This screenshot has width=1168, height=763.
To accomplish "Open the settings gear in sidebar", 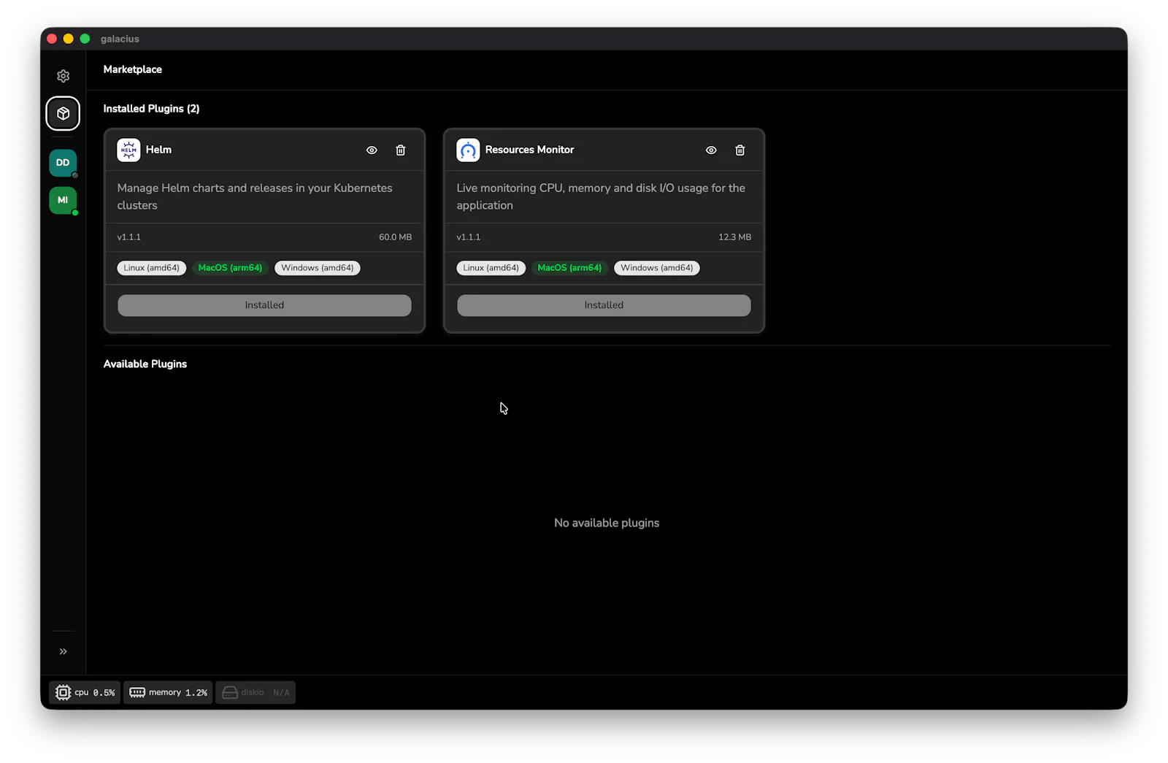I will coord(64,76).
